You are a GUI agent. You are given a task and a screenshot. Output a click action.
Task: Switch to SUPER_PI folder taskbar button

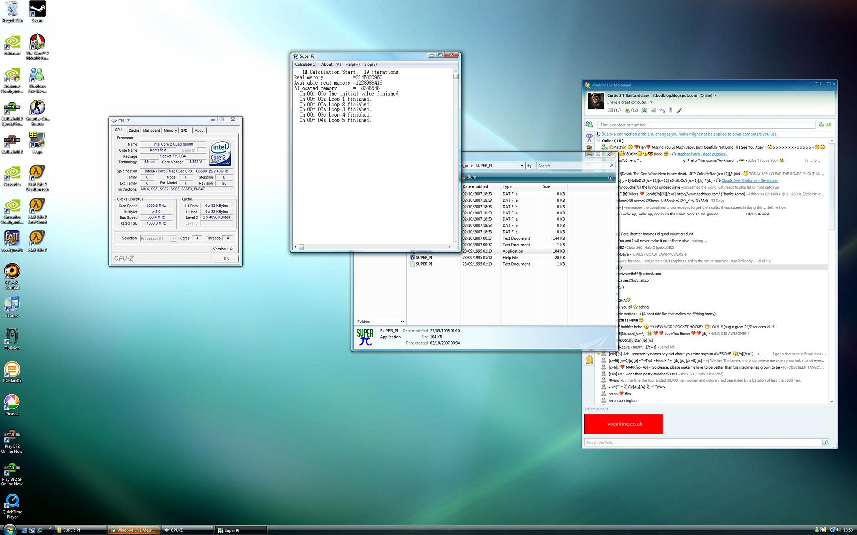pyautogui.click(x=80, y=530)
